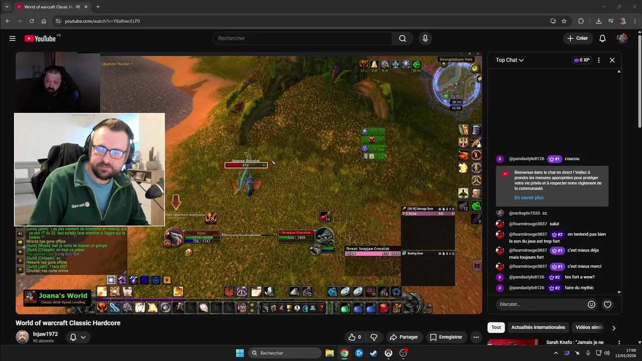The height and width of the screenshot is (361, 642).
Task: Dislike the video with thumbs down
Action: (374, 337)
